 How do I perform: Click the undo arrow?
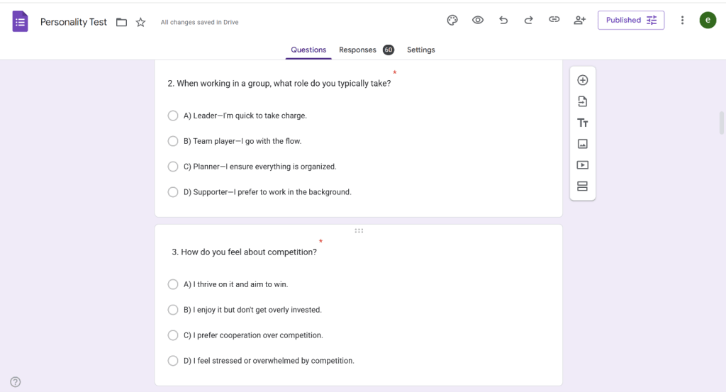point(503,21)
